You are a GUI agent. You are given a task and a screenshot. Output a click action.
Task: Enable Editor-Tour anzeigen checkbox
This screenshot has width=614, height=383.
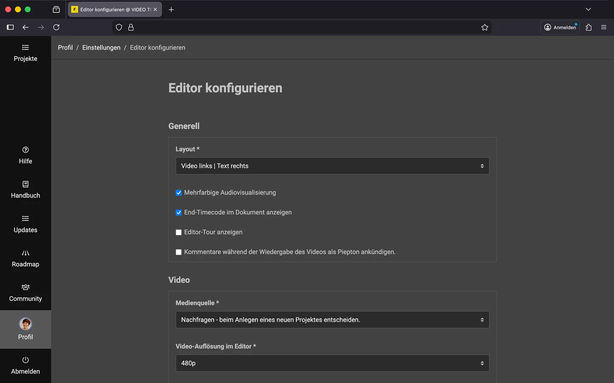(x=179, y=232)
